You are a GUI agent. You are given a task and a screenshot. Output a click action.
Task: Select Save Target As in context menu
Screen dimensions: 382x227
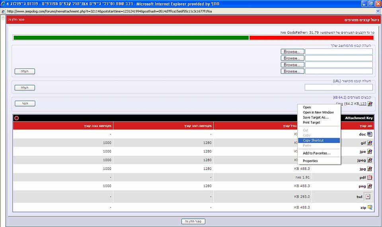point(315,117)
